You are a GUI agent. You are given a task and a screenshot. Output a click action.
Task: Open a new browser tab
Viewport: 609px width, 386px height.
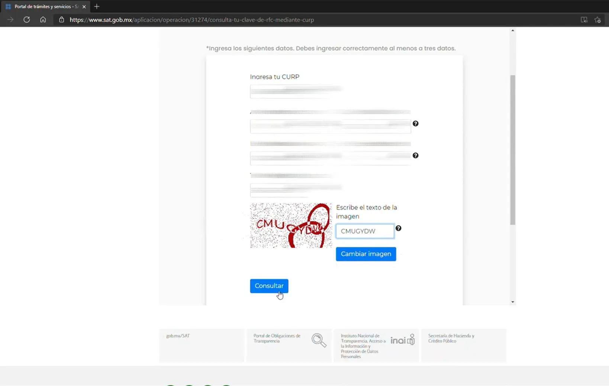pos(97,6)
